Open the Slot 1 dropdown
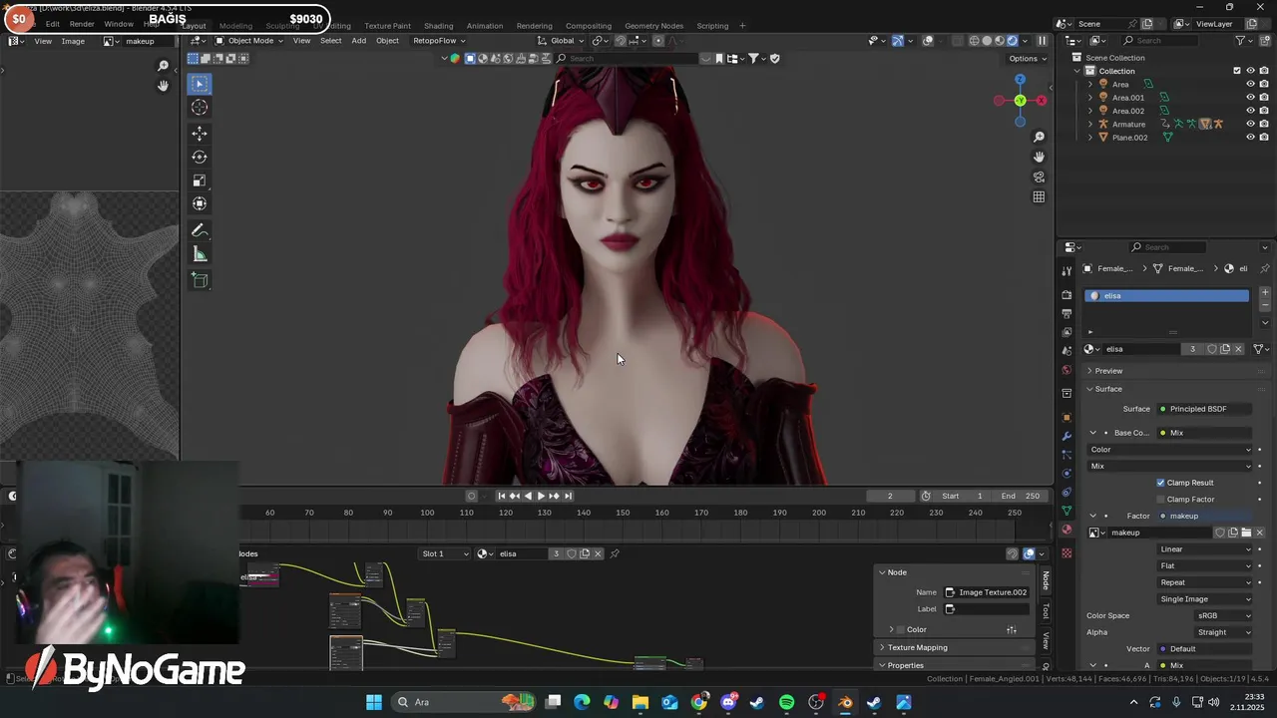 [x=444, y=553]
